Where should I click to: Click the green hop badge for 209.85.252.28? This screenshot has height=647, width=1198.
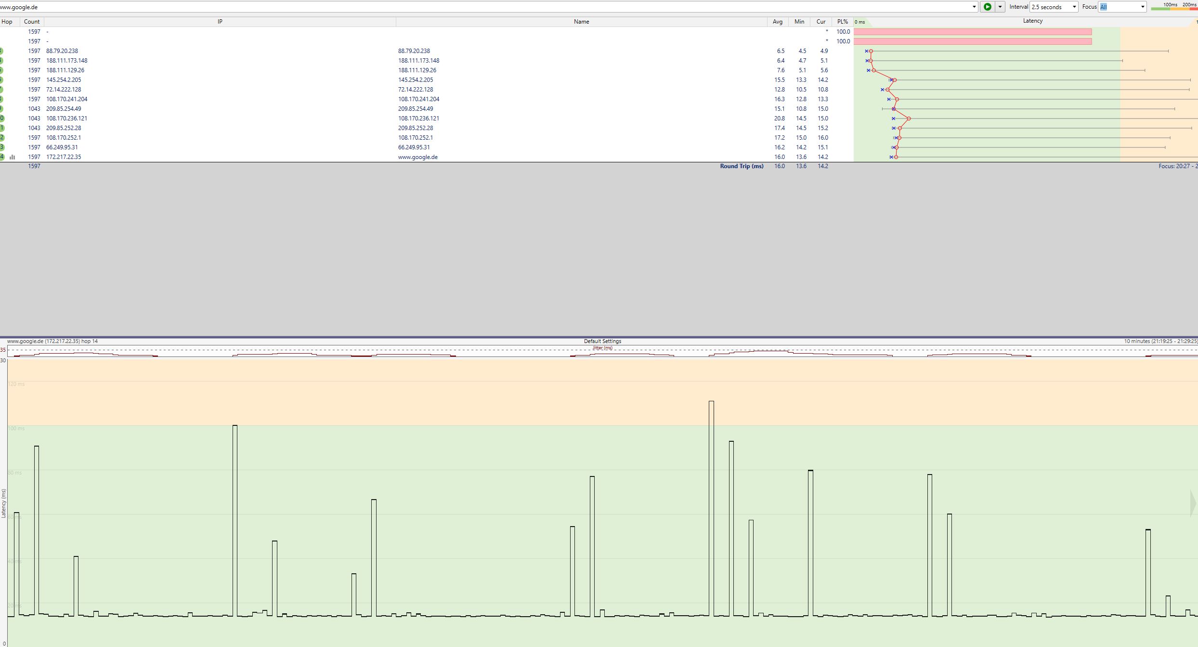2,128
